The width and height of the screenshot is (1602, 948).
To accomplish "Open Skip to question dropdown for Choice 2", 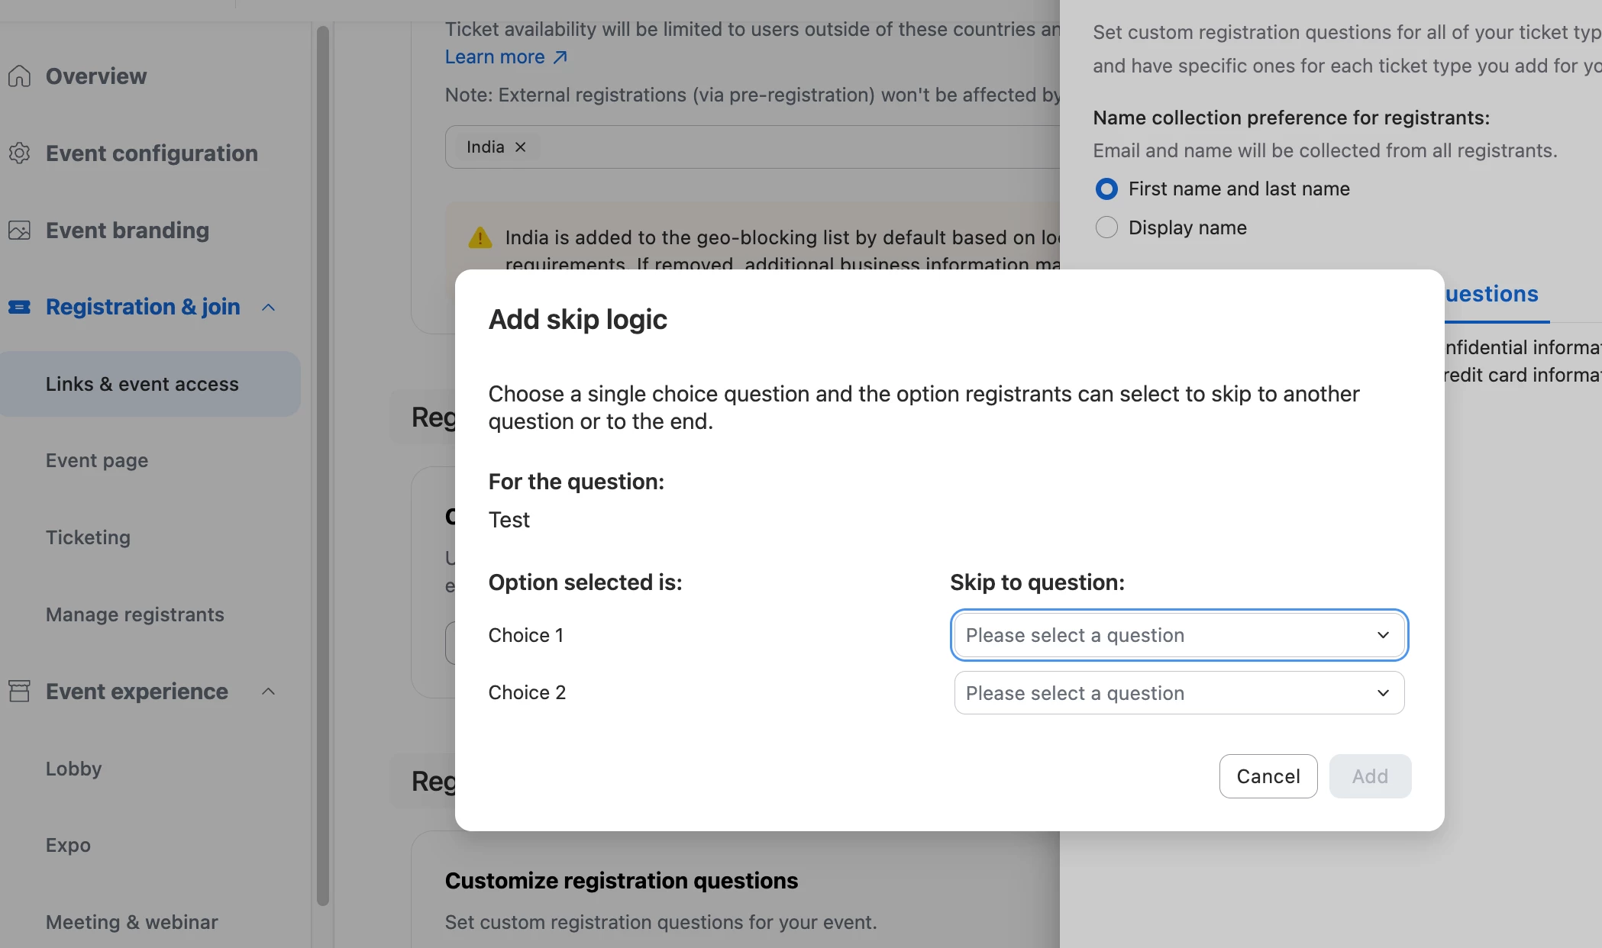I will [1178, 693].
